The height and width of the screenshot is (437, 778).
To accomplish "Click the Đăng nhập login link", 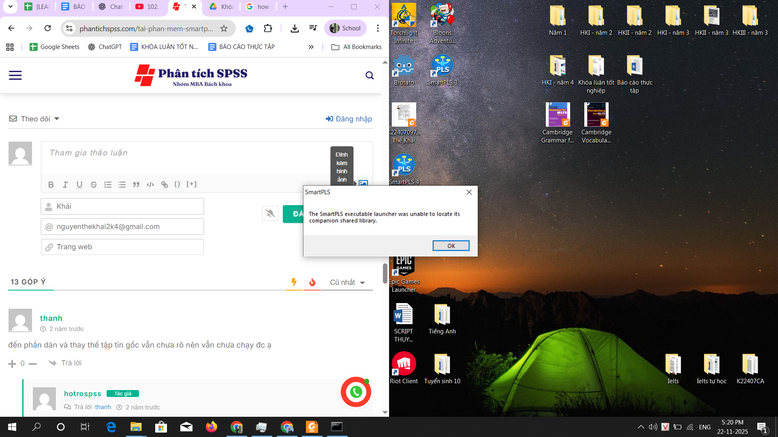I will (x=349, y=119).
